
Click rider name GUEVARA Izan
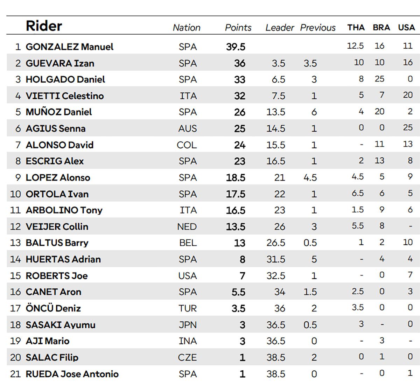[x=60, y=63]
